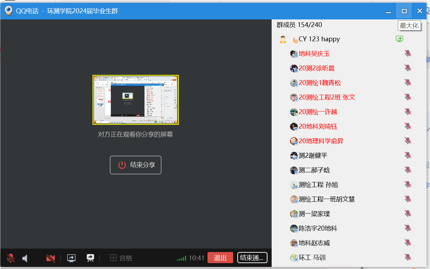Turn on the disabled camera

pyautogui.click(x=51, y=258)
